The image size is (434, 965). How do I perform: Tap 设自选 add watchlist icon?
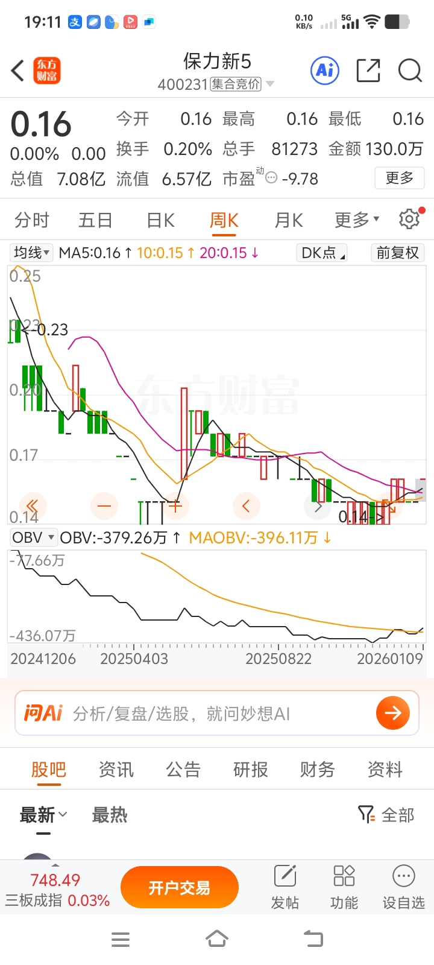(x=404, y=887)
